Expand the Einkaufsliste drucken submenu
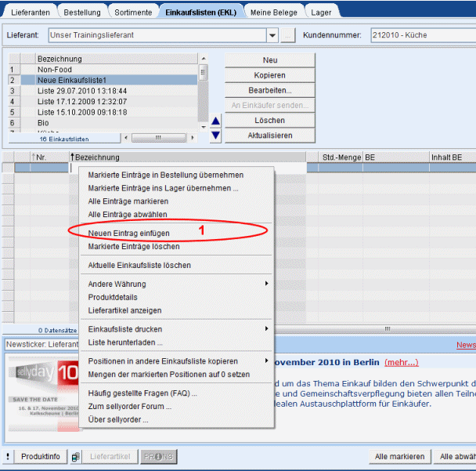 coord(266,328)
